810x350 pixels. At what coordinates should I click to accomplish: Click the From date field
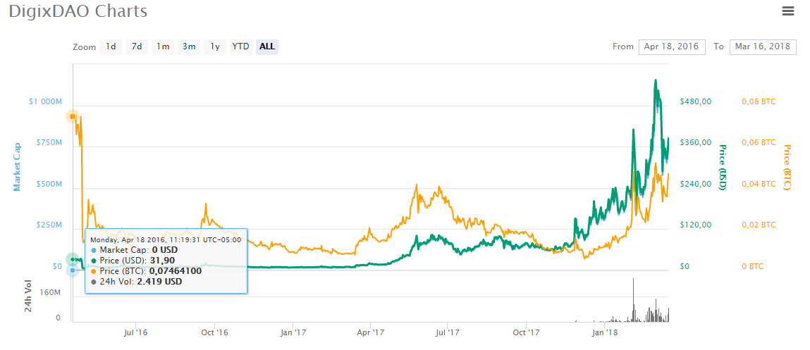pyautogui.click(x=671, y=46)
